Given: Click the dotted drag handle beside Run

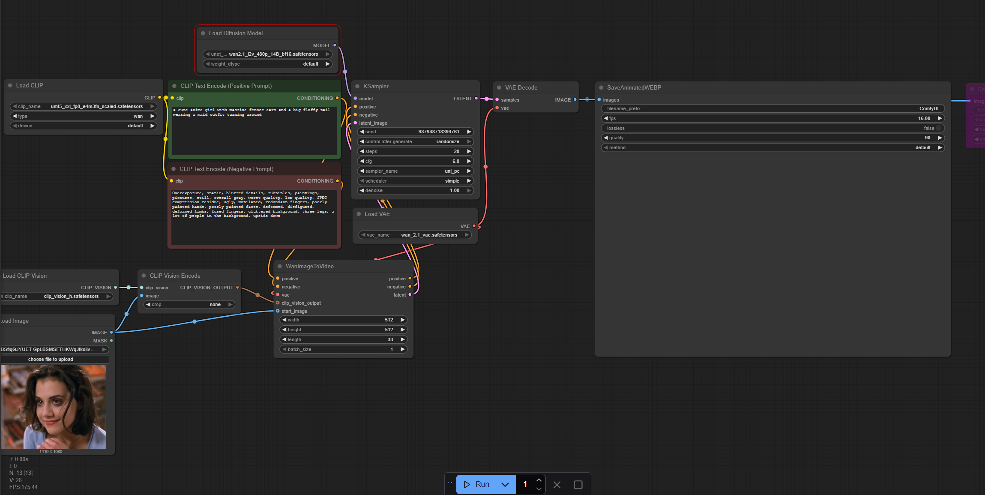Looking at the screenshot, I should tap(450, 485).
